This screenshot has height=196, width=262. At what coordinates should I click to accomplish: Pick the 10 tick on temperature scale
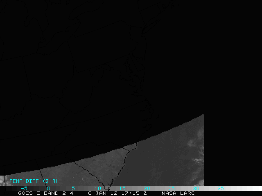(98, 188)
